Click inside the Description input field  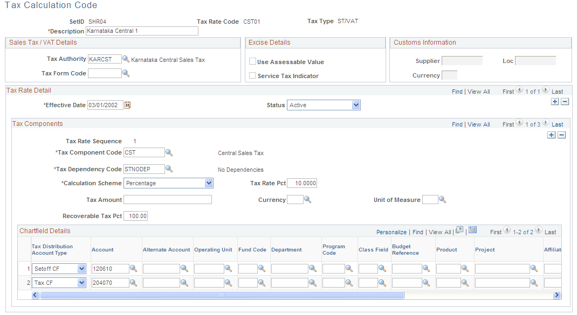coord(142,31)
